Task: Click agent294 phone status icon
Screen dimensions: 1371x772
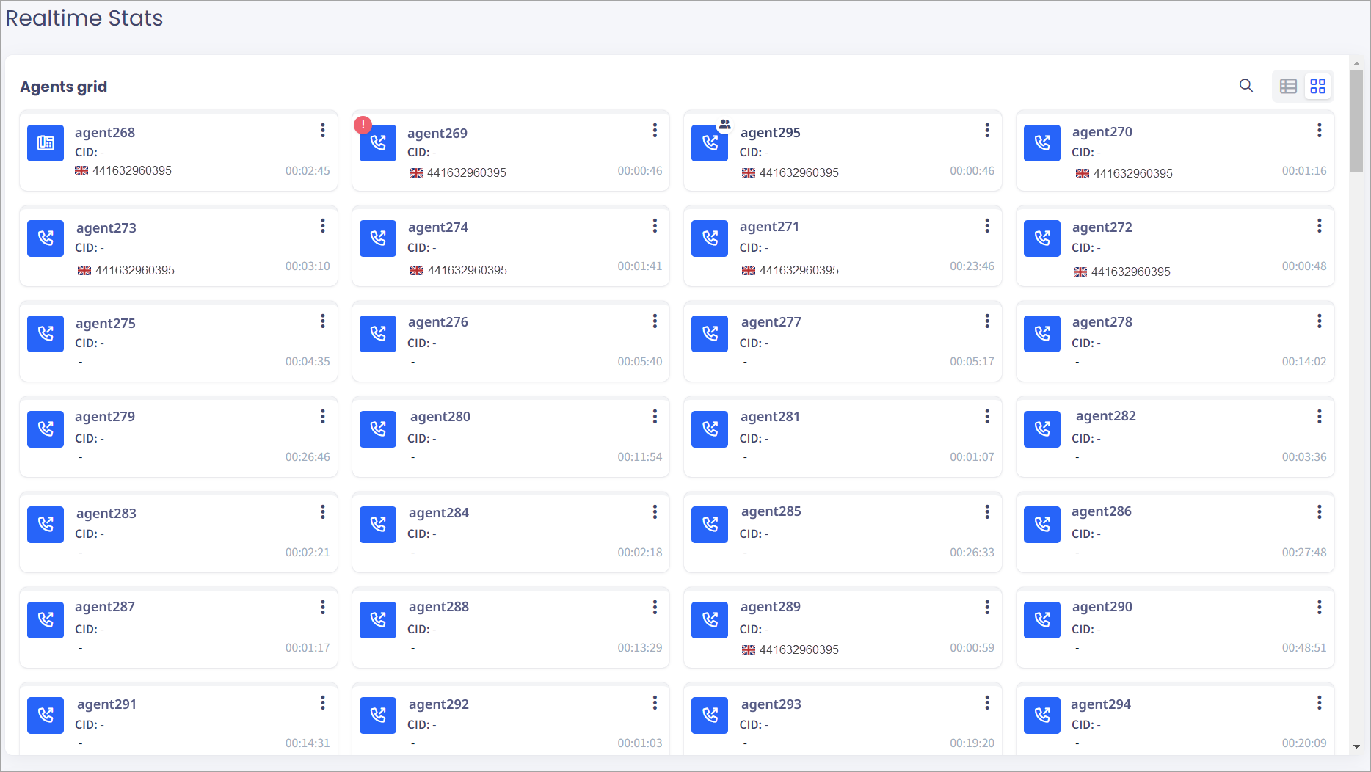Action: (1042, 715)
